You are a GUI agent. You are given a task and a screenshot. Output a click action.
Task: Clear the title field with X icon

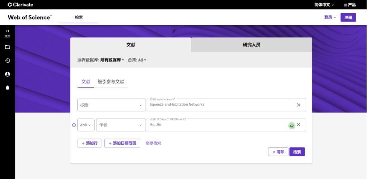click(x=298, y=105)
